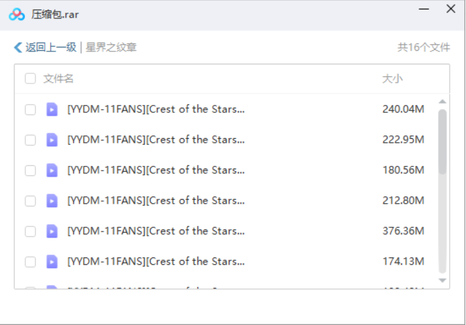Click the vertical scrollbar thumb
This screenshot has height=325, width=466.
click(442, 142)
